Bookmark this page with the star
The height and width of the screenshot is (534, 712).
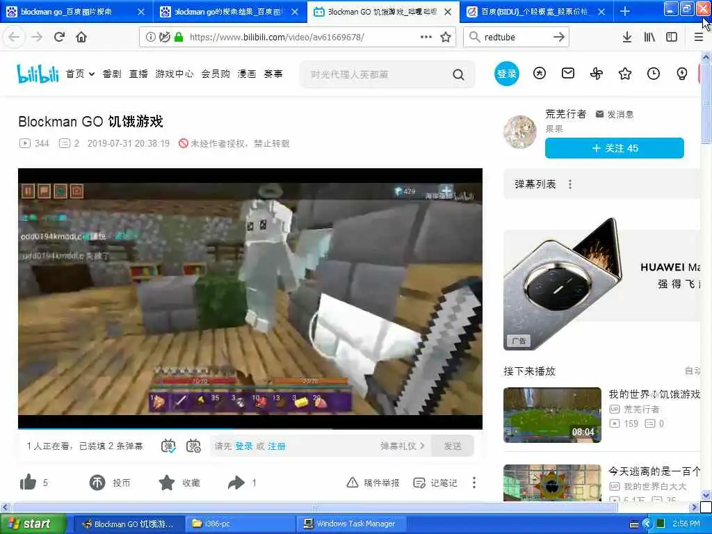pyautogui.click(x=446, y=37)
